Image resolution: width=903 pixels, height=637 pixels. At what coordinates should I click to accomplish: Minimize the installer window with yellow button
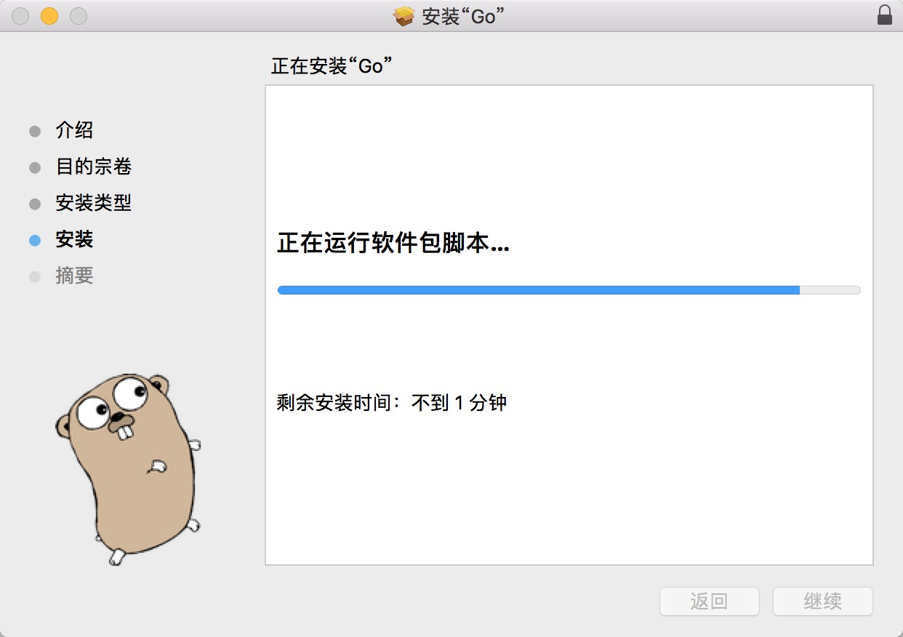(x=49, y=16)
